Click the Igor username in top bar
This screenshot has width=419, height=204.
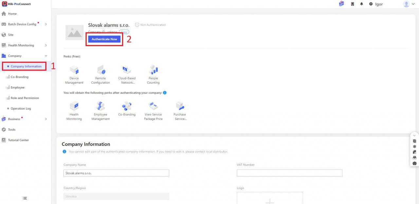click(x=379, y=4)
